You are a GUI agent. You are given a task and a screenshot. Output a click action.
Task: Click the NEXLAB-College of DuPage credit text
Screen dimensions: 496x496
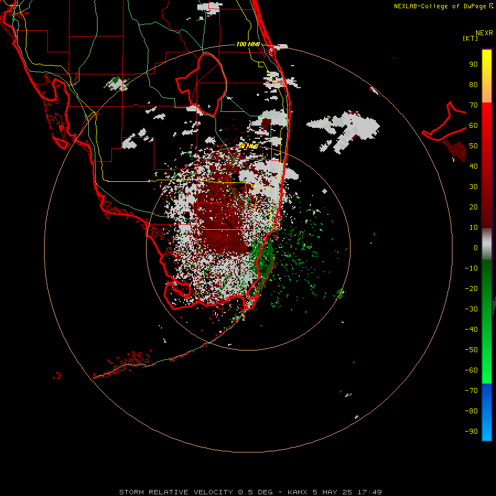pos(444,6)
